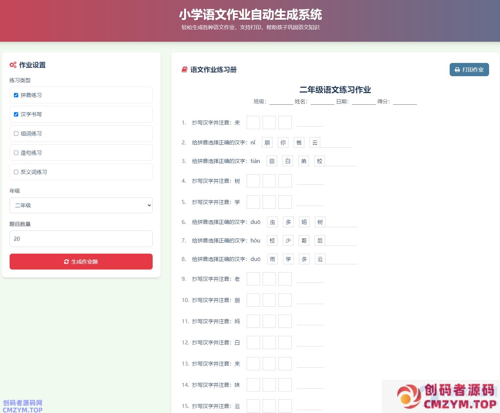Choose character 田 in question 3
500x413 pixels.
click(x=272, y=161)
